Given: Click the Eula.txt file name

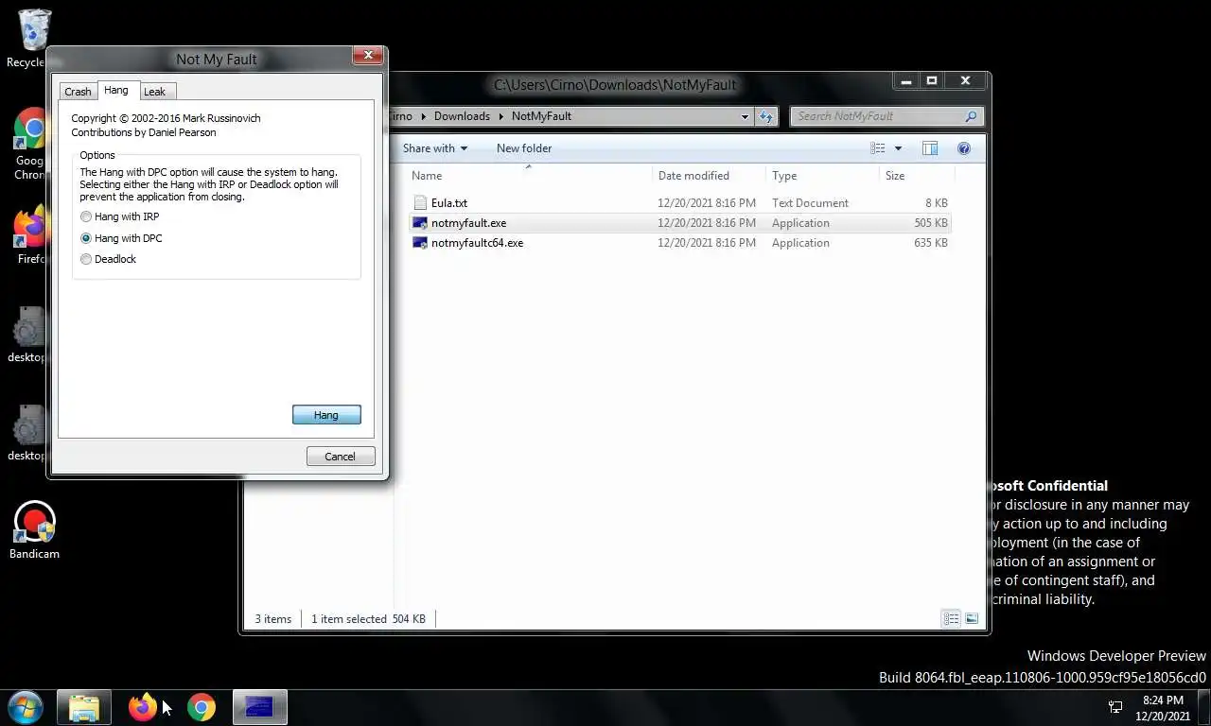Looking at the screenshot, I should tap(449, 203).
